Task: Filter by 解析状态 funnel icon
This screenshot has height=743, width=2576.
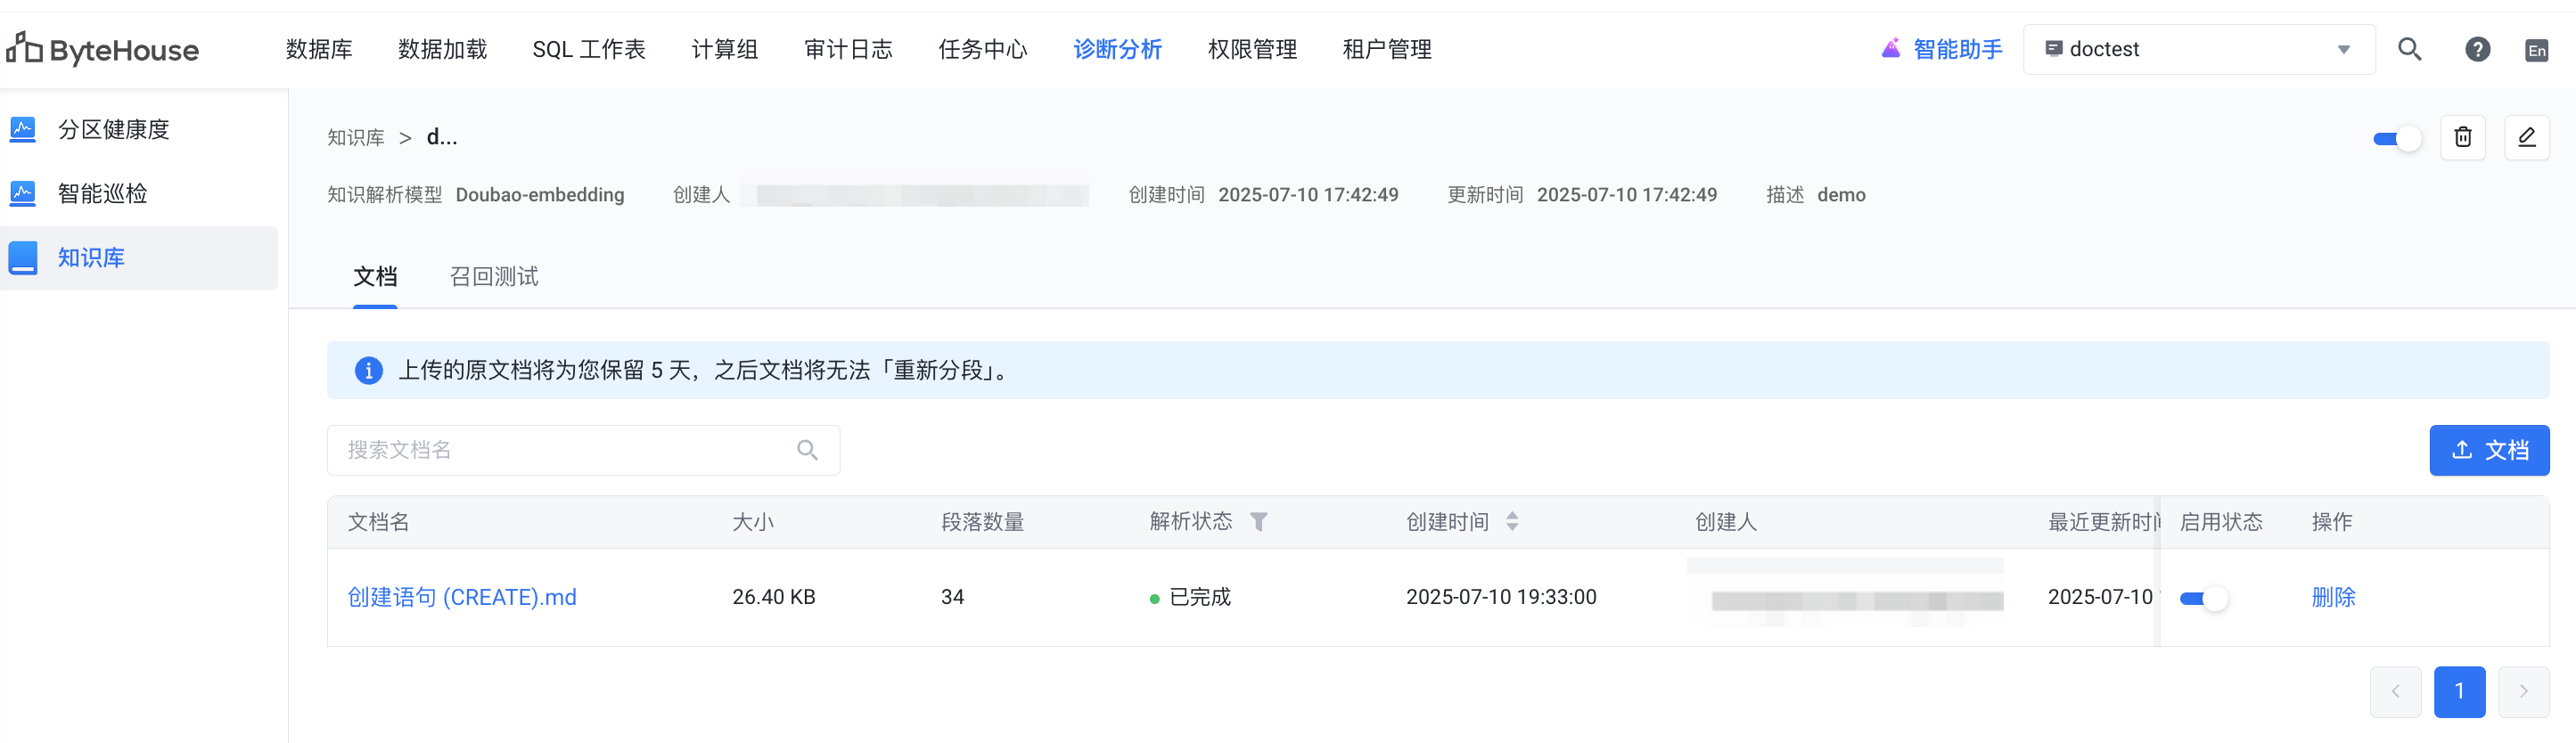Action: pyautogui.click(x=1259, y=521)
